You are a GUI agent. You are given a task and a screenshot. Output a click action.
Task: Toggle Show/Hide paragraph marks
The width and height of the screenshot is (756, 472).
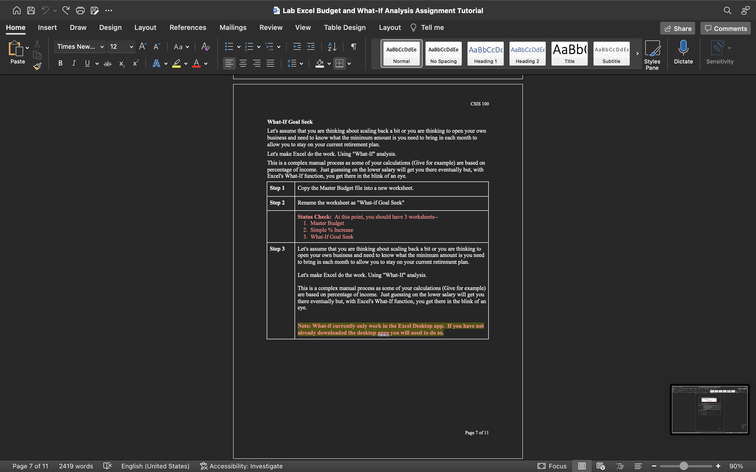(x=354, y=47)
